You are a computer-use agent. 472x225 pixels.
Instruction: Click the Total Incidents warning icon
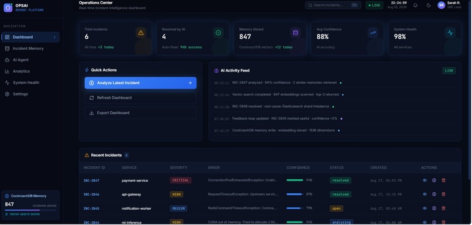(x=141, y=33)
